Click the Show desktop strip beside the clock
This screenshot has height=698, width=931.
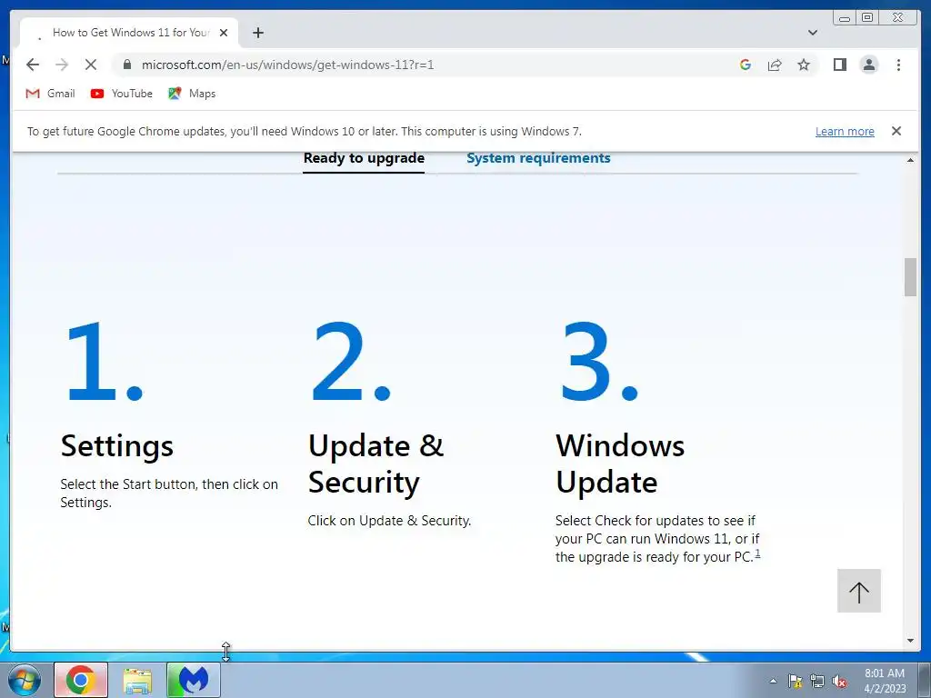tap(925, 680)
